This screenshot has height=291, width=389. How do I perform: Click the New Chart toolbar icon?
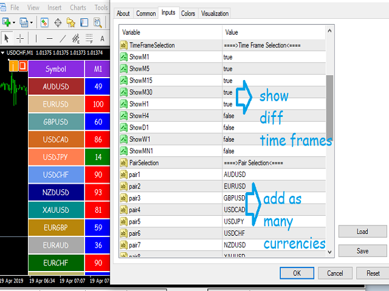pos(7,22)
